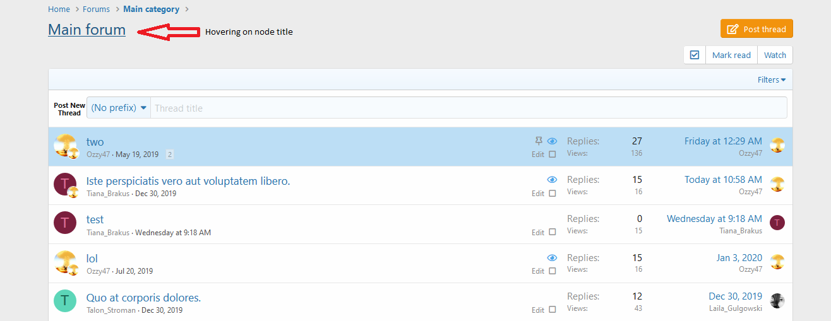Image resolution: width=831 pixels, height=321 pixels.
Task: Click Laila_Gulgowski last-poster avatar
Action: click(777, 301)
